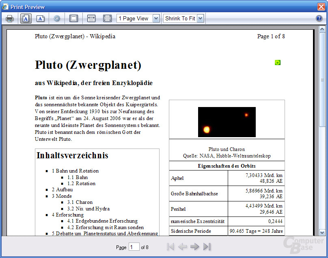Click 'numerische Exzentrizität' table cell
Image resolution: width=328 pixels, height=258 pixels.
(x=198, y=221)
